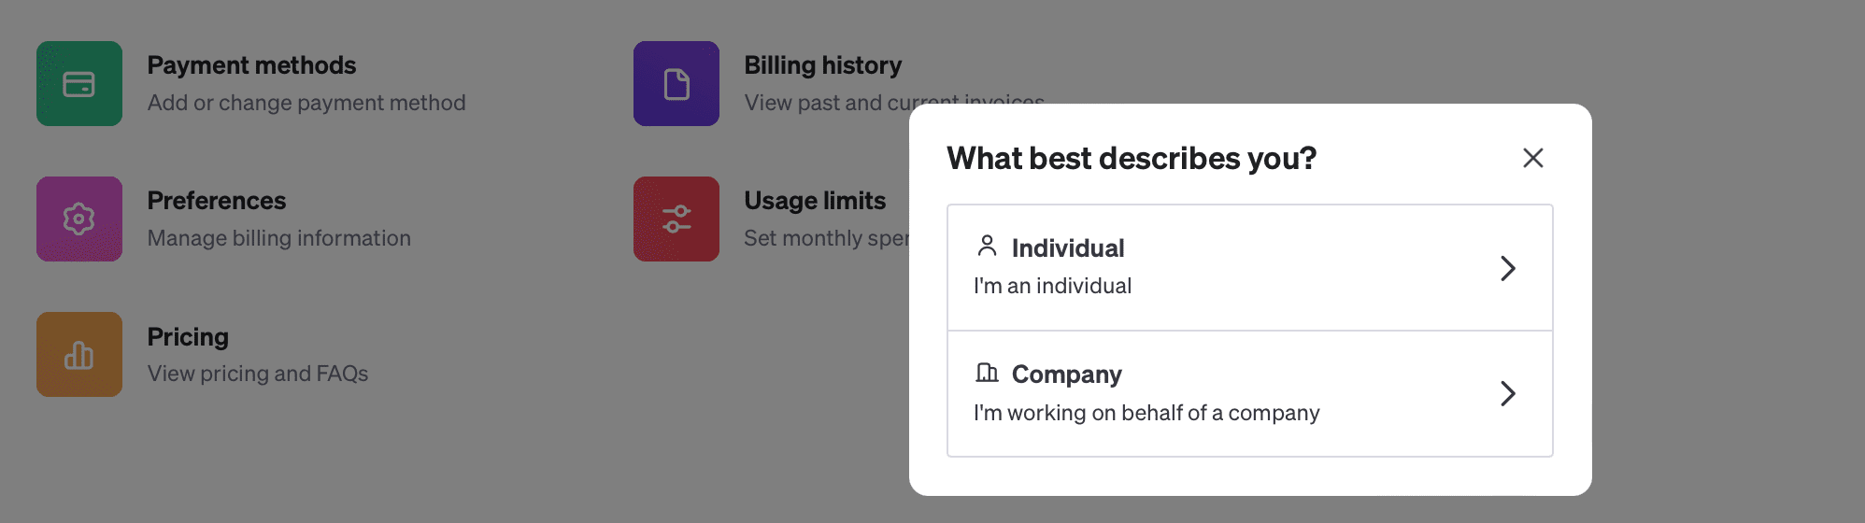
Task: Open the Billing history heading link
Action: click(x=823, y=65)
